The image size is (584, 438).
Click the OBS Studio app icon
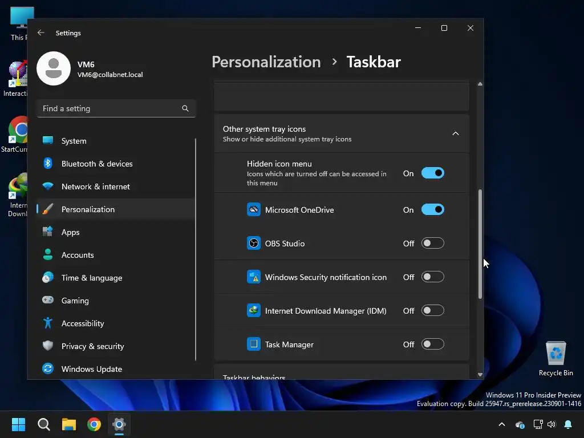point(254,243)
